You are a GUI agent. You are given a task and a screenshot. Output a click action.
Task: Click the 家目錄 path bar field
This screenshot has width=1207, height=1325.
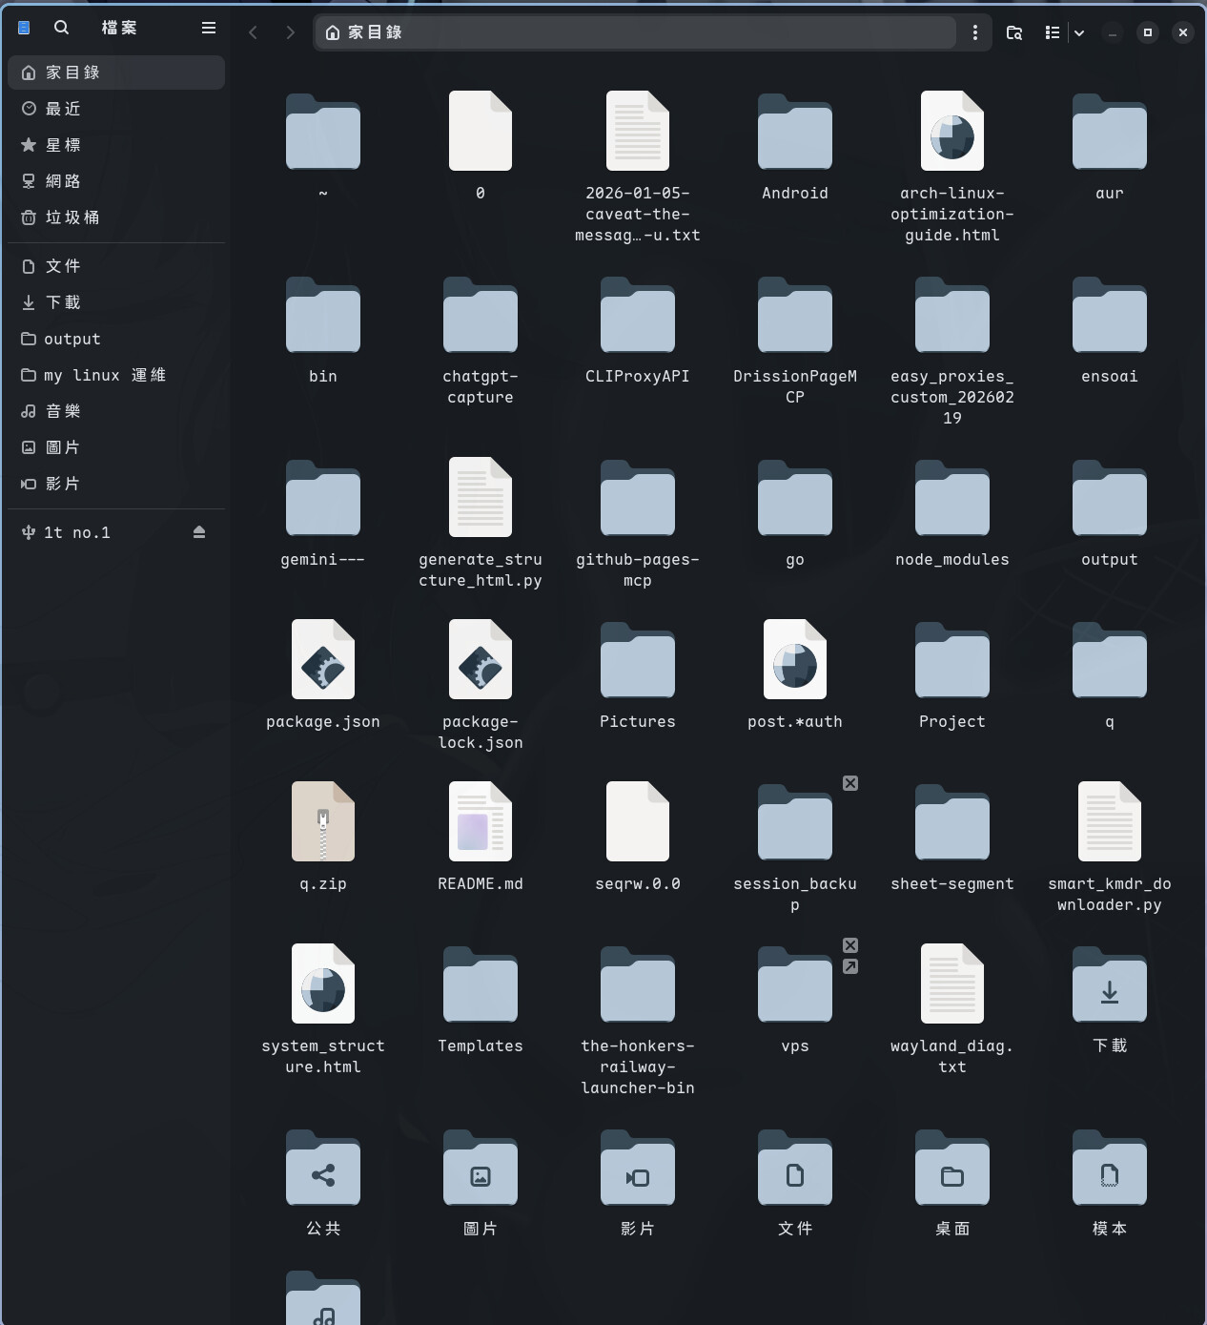[x=635, y=32]
